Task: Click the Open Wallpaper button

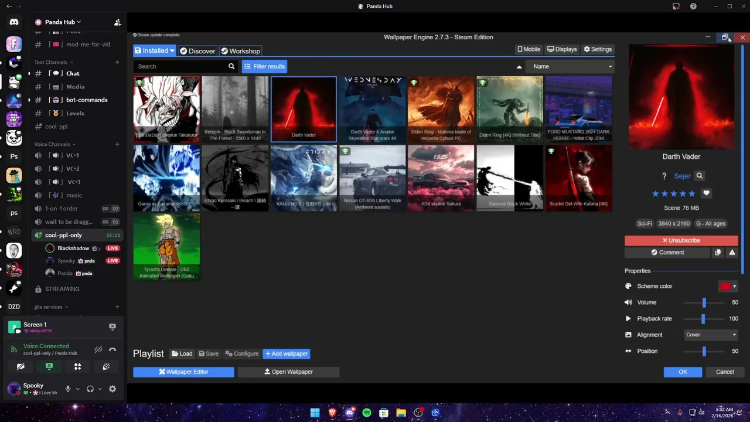Action: 288,372
